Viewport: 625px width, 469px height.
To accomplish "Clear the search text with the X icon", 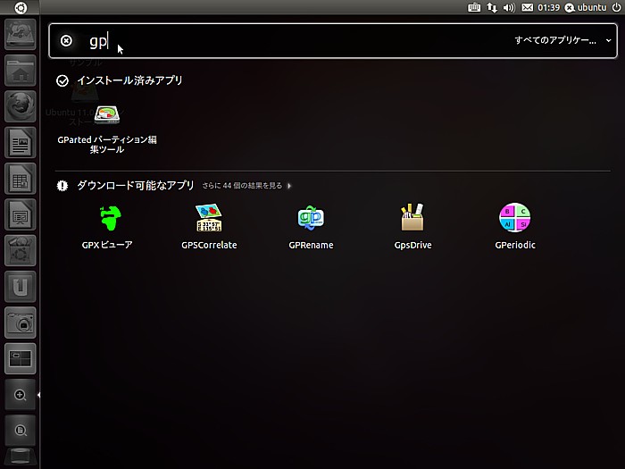I will point(66,41).
